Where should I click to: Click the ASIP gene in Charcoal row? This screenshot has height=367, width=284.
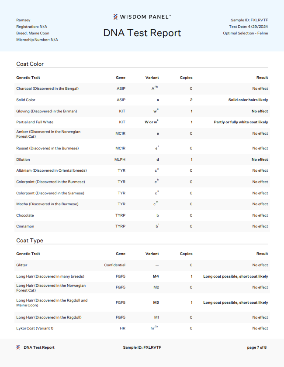click(121, 88)
